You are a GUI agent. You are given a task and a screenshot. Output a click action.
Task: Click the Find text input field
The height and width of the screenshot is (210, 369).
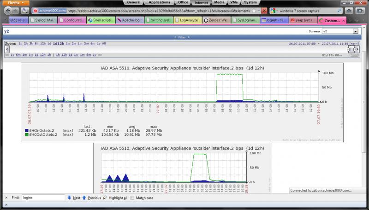pyautogui.click(x=43, y=198)
